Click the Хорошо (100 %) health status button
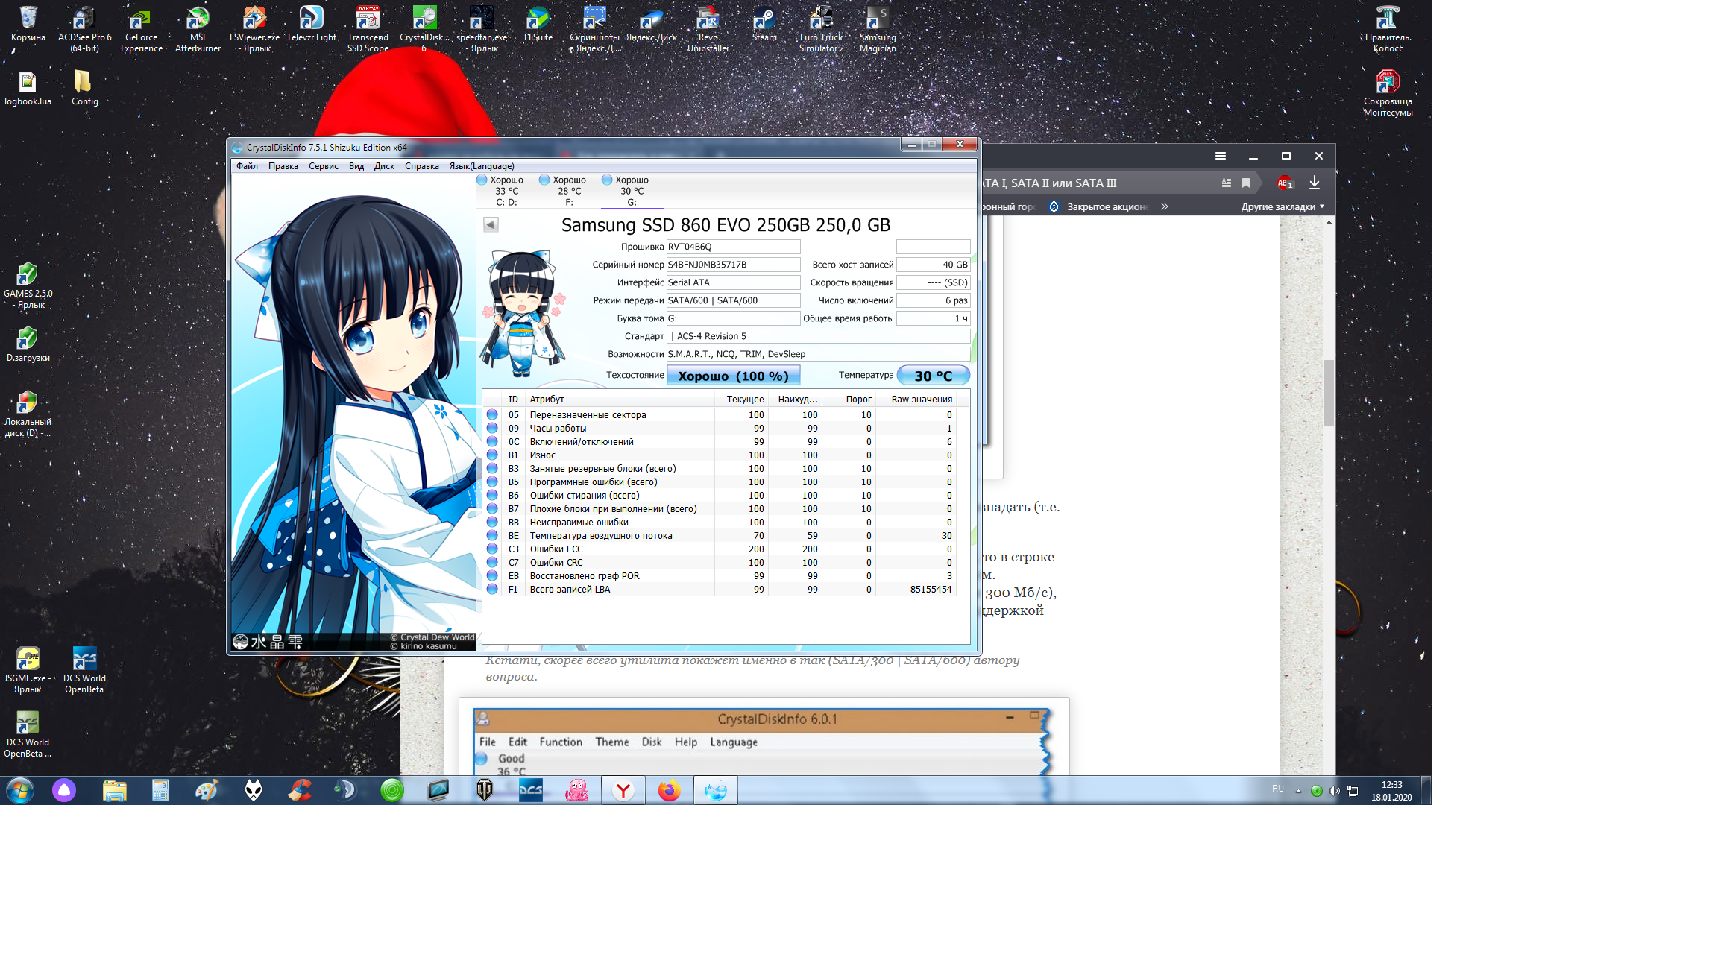Image resolution: width=1718 pixels, height=966 pixels. 733,376
